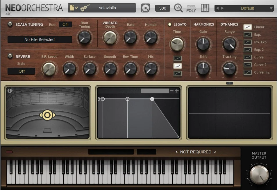Enable the Scala Tuning power toggle
The height and width of the screenshot is (190, 277).
(10, 24)
